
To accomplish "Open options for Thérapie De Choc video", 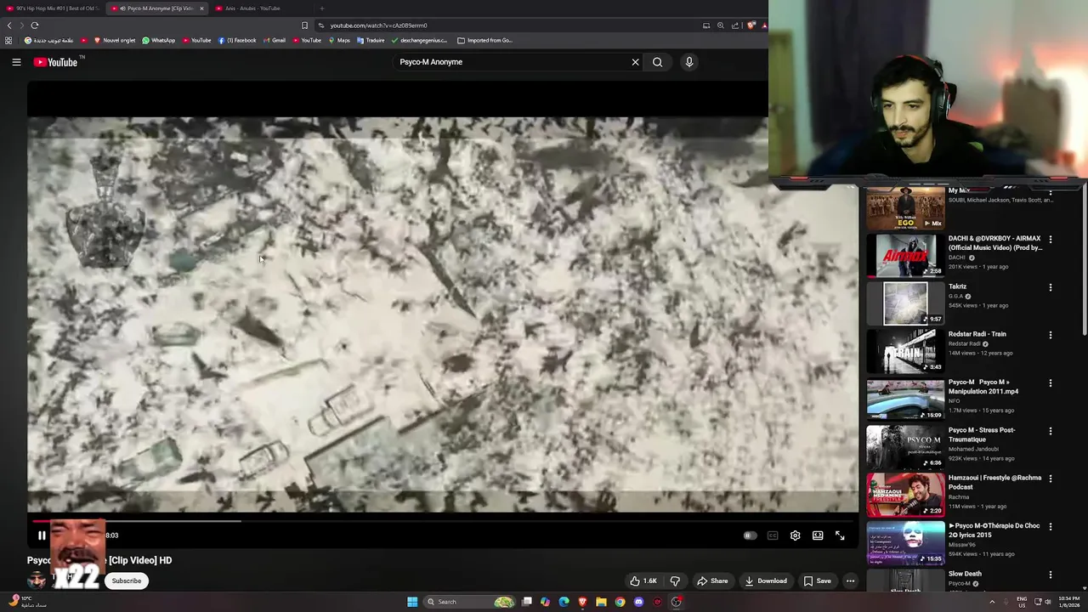I will tap(1051, 527).
